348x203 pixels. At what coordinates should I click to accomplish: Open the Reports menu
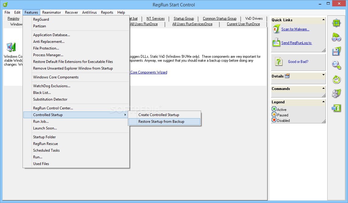(x=107, y=12)
